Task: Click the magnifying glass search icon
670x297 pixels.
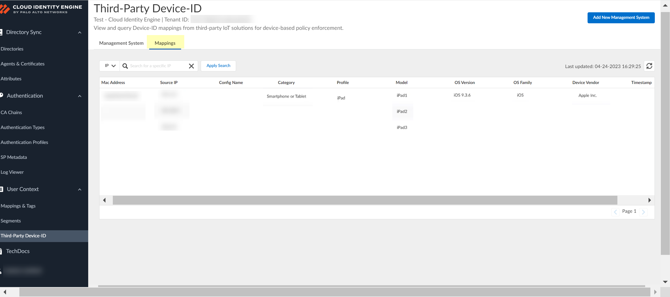Action: tap(125, 66)
